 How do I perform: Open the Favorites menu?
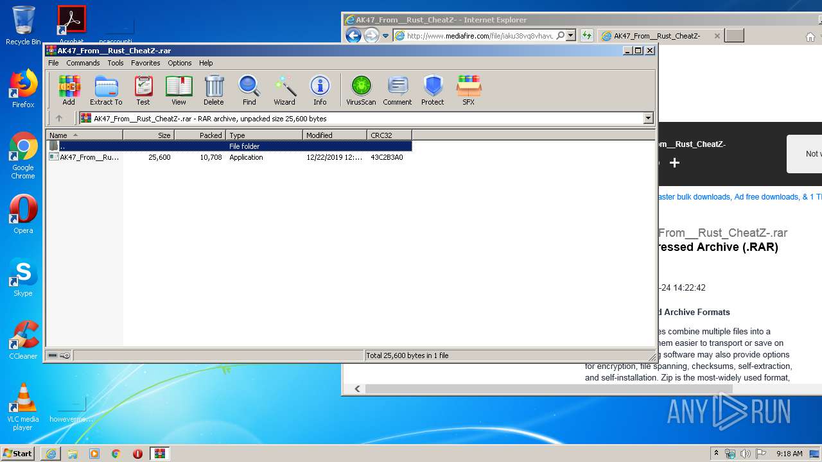(146, 63)
